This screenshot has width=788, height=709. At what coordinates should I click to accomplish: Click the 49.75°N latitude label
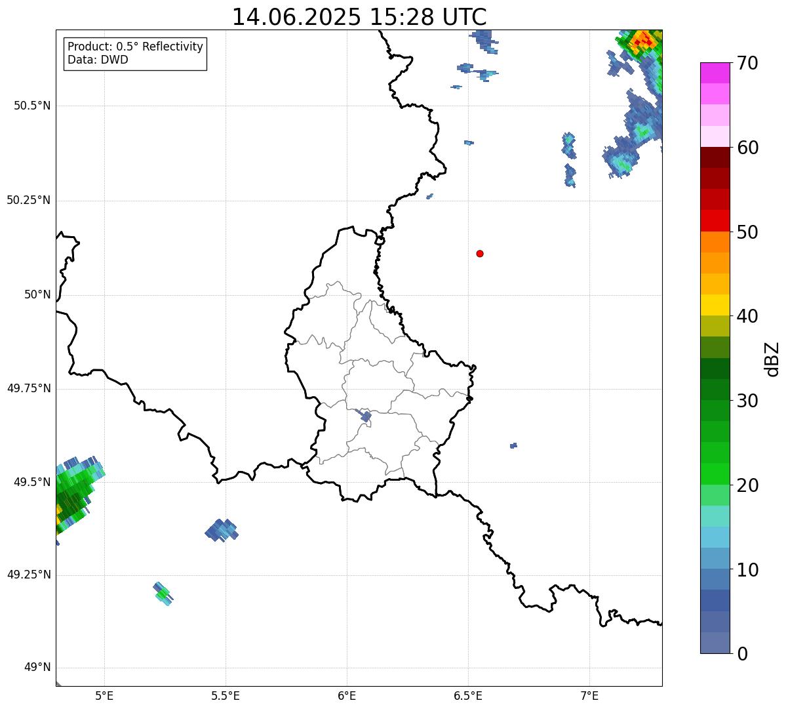point(29,388)
